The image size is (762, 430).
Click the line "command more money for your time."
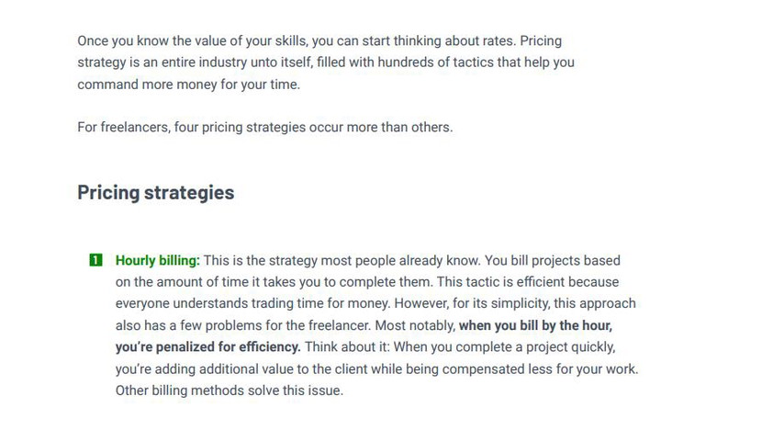tap(188, 85)
